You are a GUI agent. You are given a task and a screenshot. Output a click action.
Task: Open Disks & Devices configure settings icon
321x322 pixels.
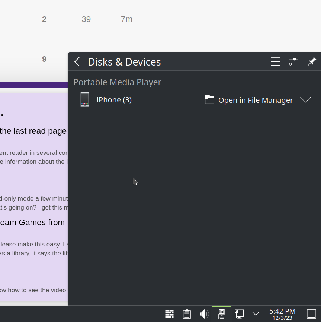[x=293, y=62]
